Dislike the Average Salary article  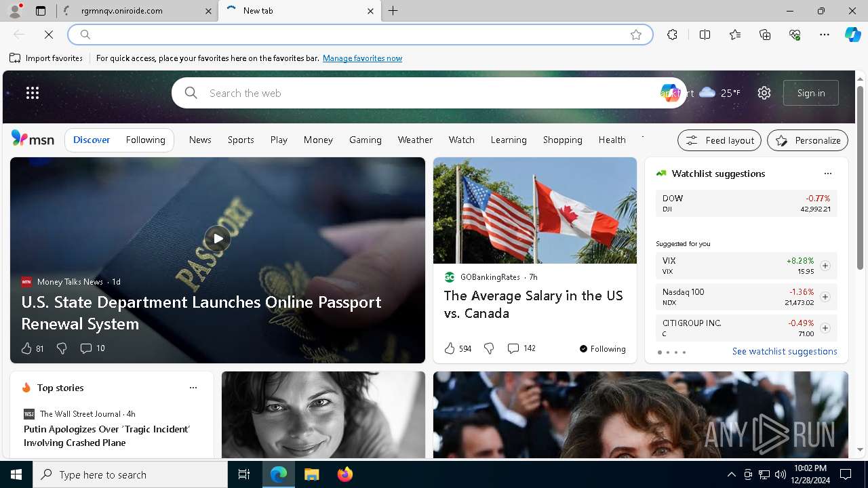[x=489, y=348]
